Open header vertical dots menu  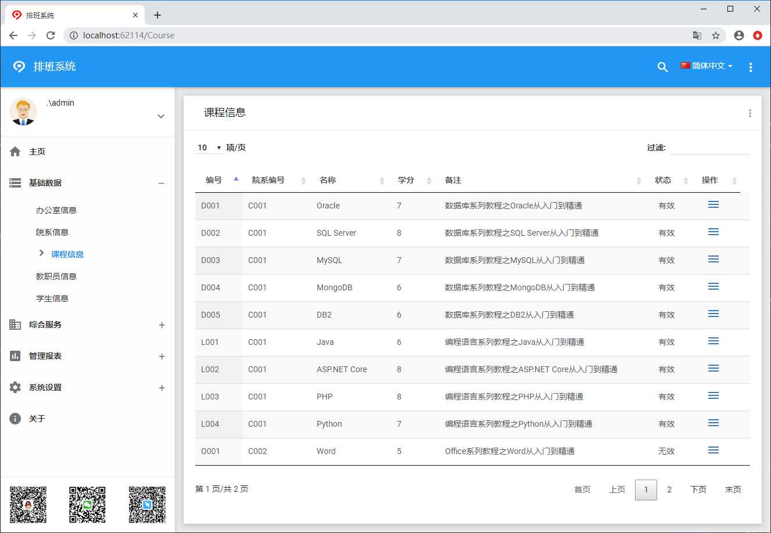(x=751, y=67)
